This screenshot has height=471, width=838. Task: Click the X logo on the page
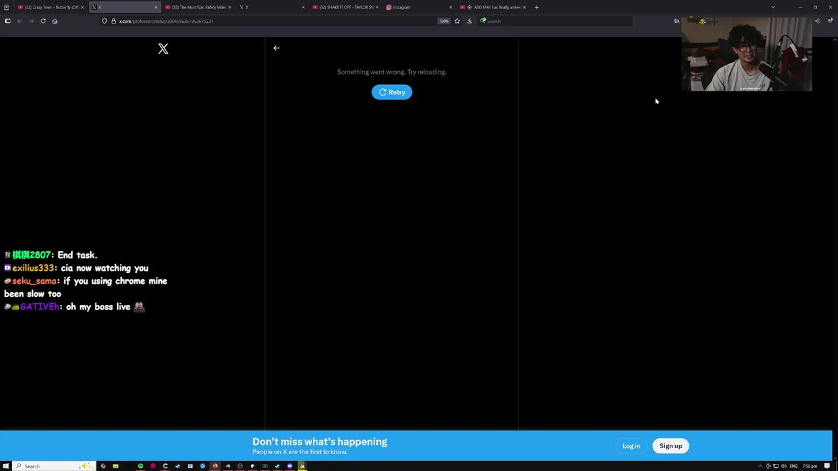pyautogui.click(x=163, y=49)
